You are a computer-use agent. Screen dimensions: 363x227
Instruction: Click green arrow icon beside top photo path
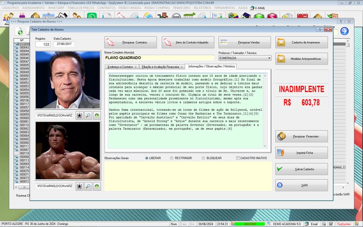[97, 115]
